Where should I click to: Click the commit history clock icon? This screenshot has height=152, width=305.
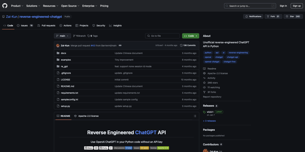[181, 46]
